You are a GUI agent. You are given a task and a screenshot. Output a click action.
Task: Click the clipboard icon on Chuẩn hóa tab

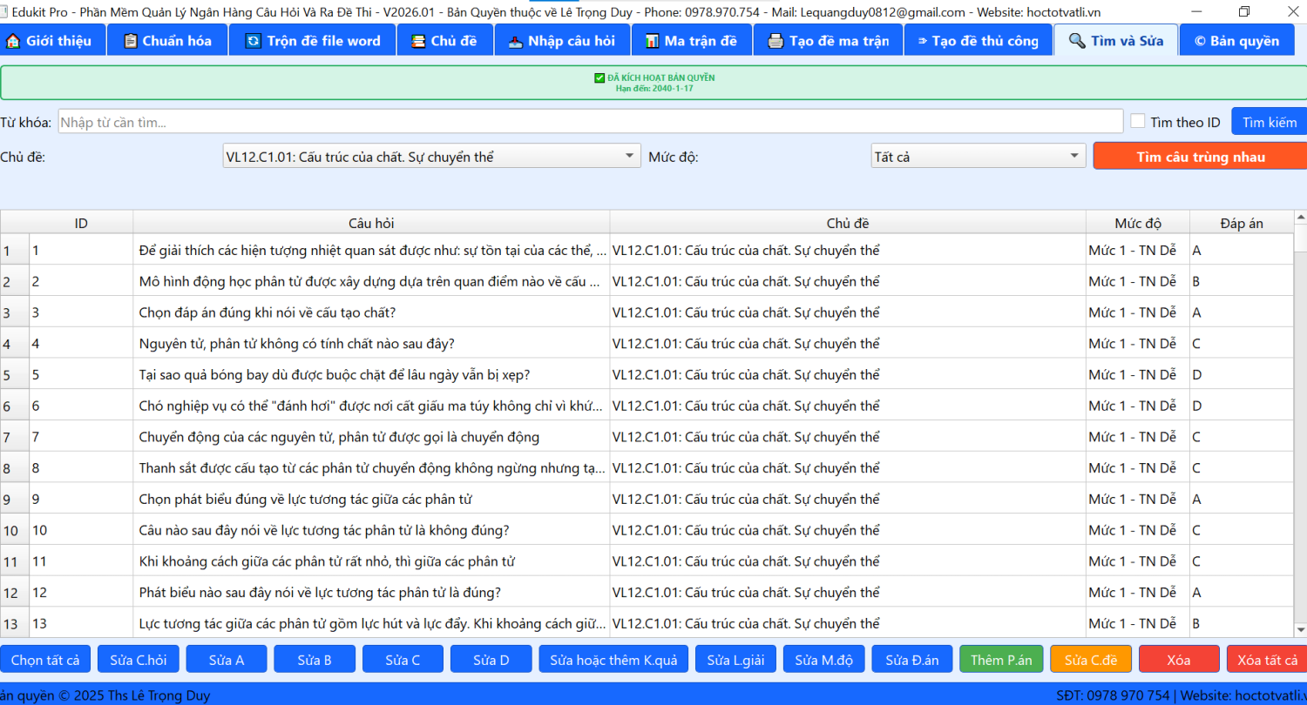pos(131,41)
